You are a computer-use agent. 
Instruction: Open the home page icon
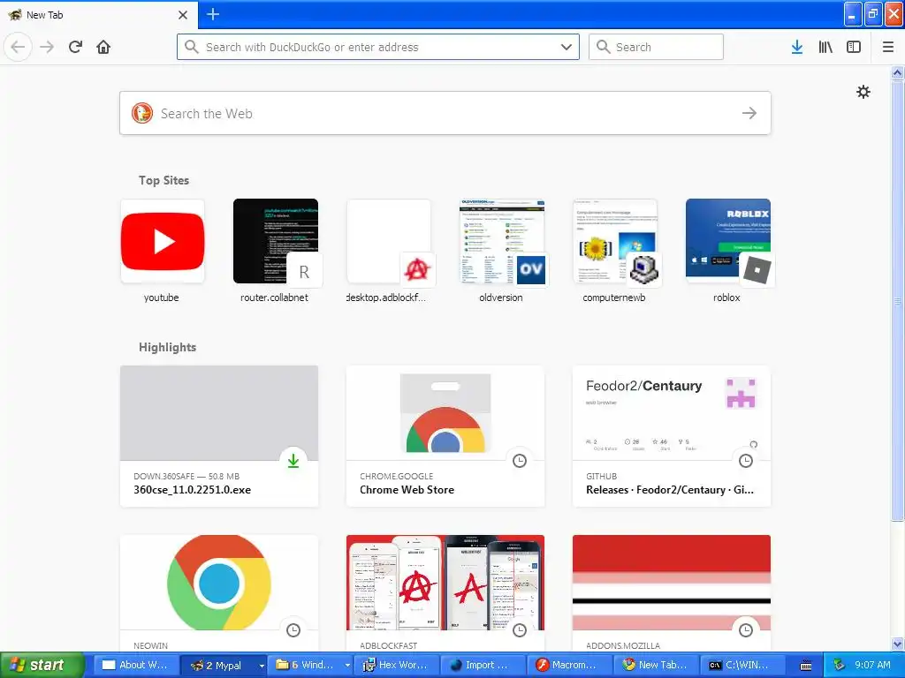pos(103,47)
